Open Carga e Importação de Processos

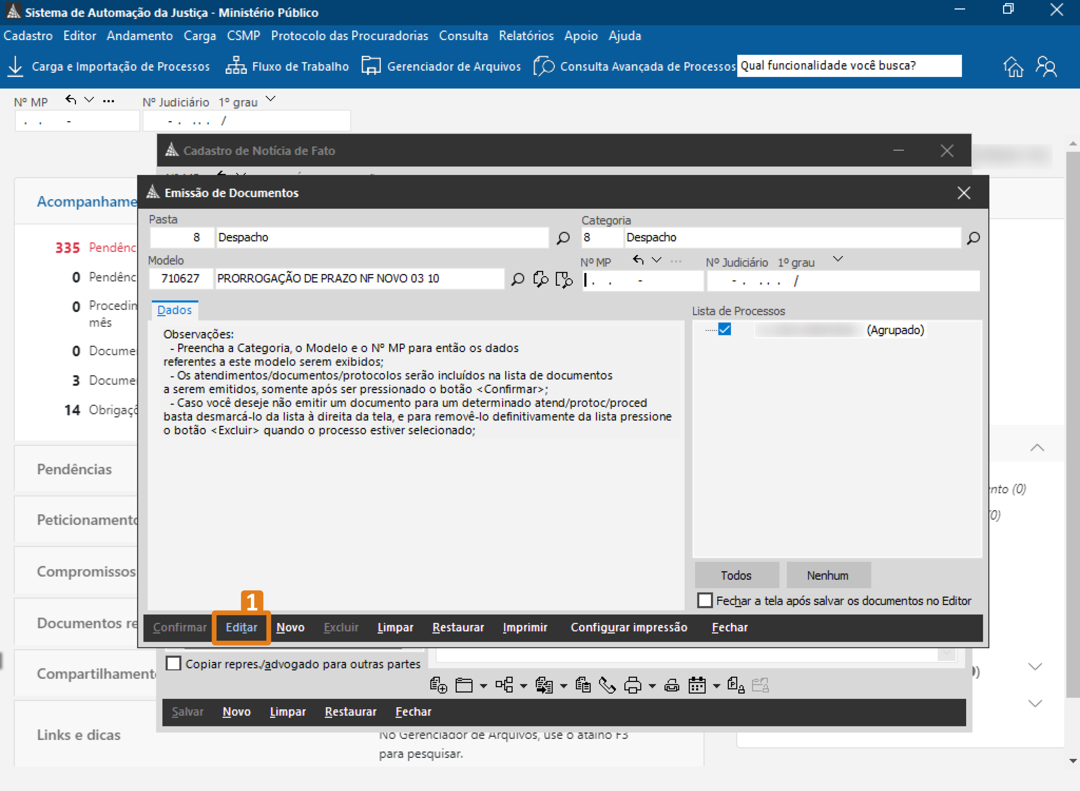(x=109, y=66)
